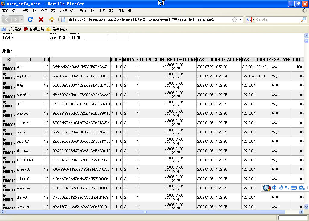Click the icon header of first column
Image resolution: width=309 pixels, height=221 pixels.
pyautogui.click(x=9, y=59)
